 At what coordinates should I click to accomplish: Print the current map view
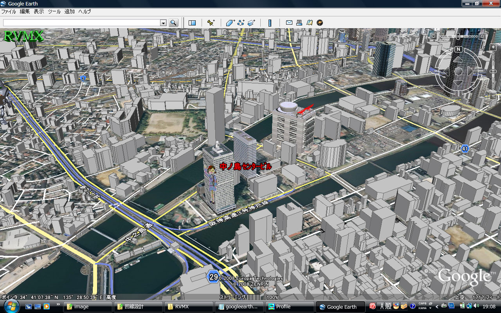pos(299,23)
